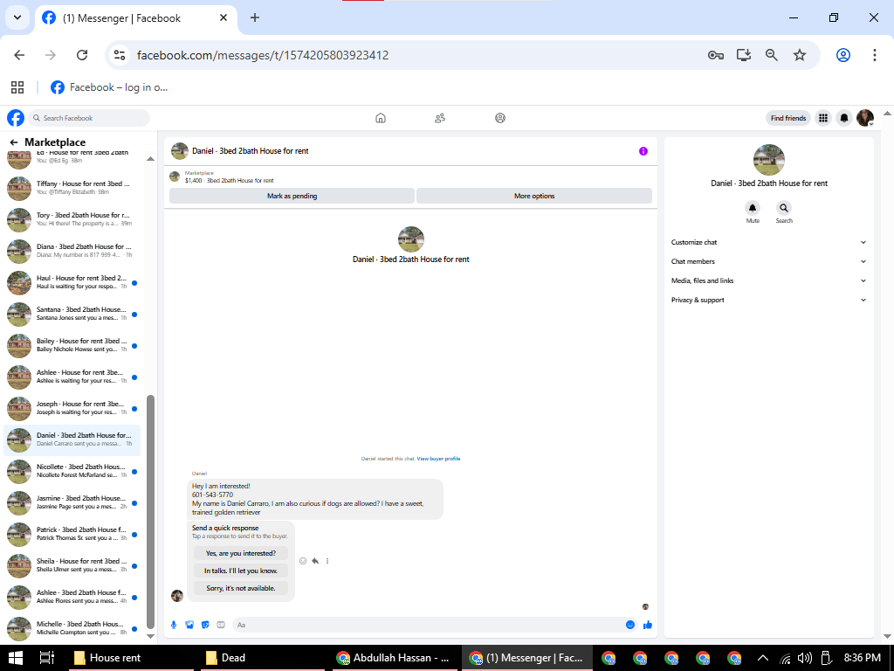Open Santana 3bed 2bath House conversation
Viewport: 894px width, 671px height.
[x=73, y=314]
